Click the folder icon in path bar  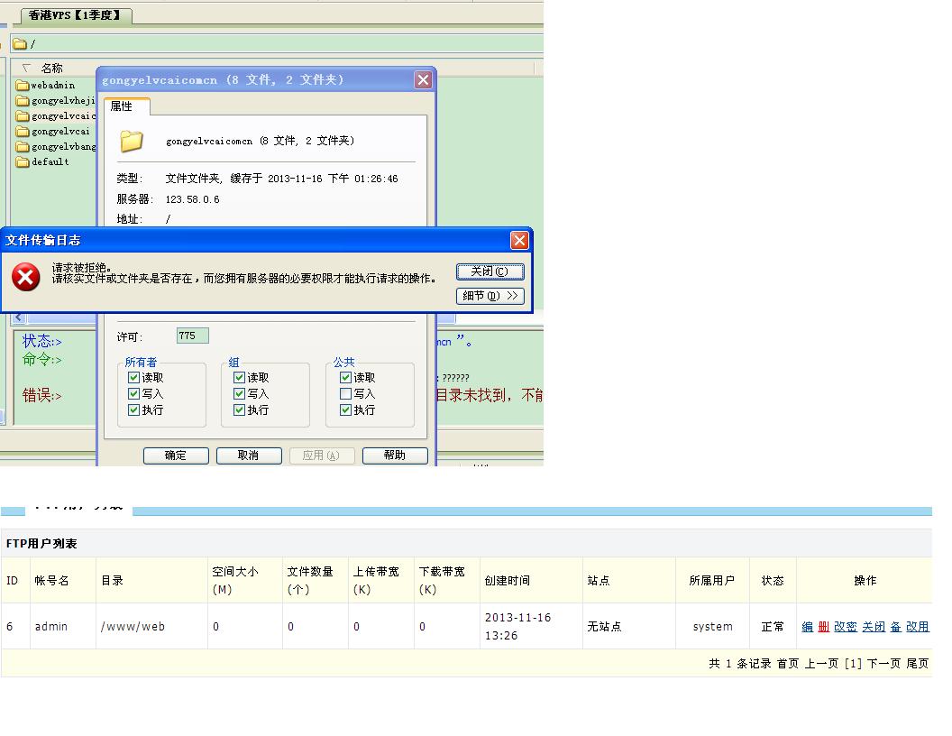tap(20, 44)
